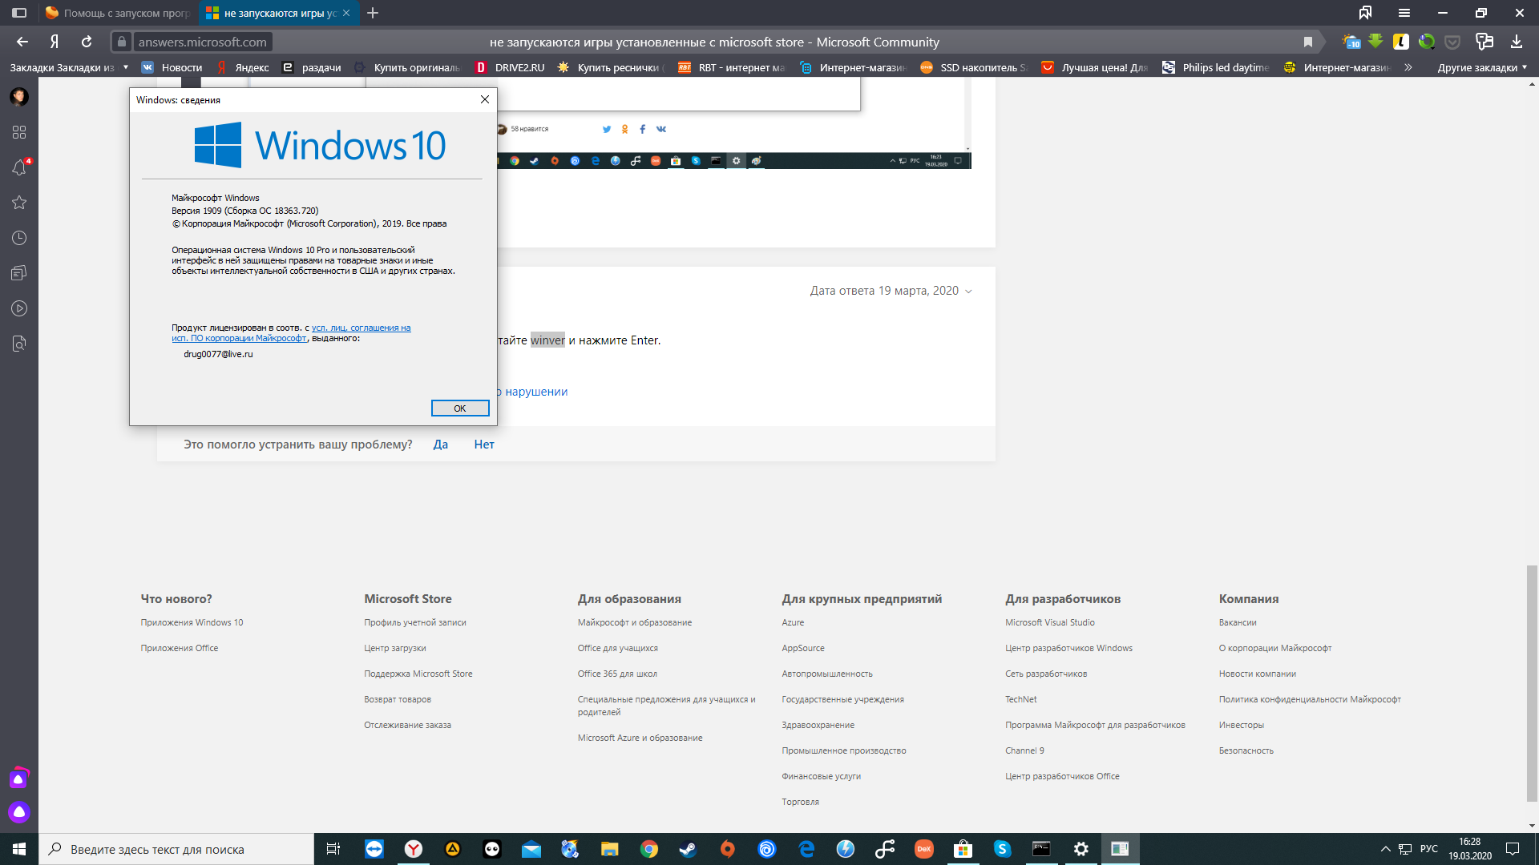Open Microsoft Store from the taskbar
This screenshot has height=865, width=1539.
(963, 849)
